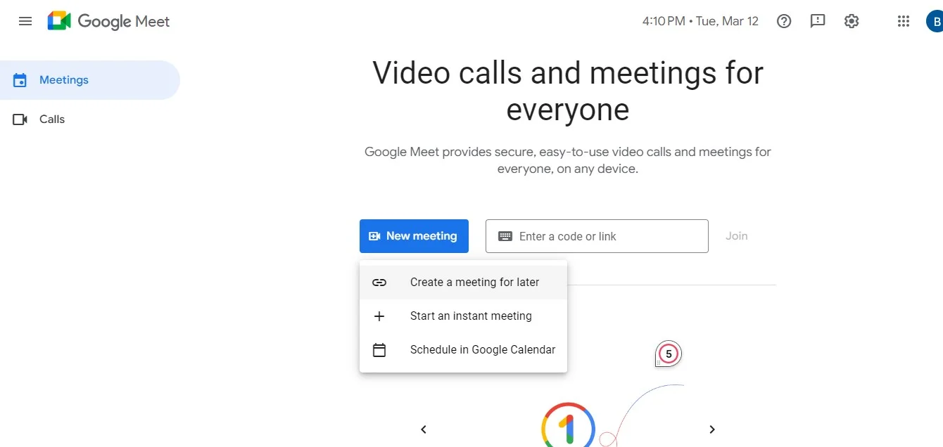Choose Create a meeting for later
This screenshot has width=943, height=447.
pyautogui.click(x=463, y=283)
